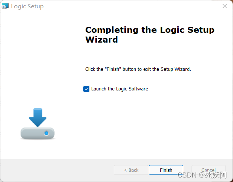Uncheck the Launch the Logic Software checkbox
Image resolution: width=233 pixels, height=182 pixels.
pos(86,89)
